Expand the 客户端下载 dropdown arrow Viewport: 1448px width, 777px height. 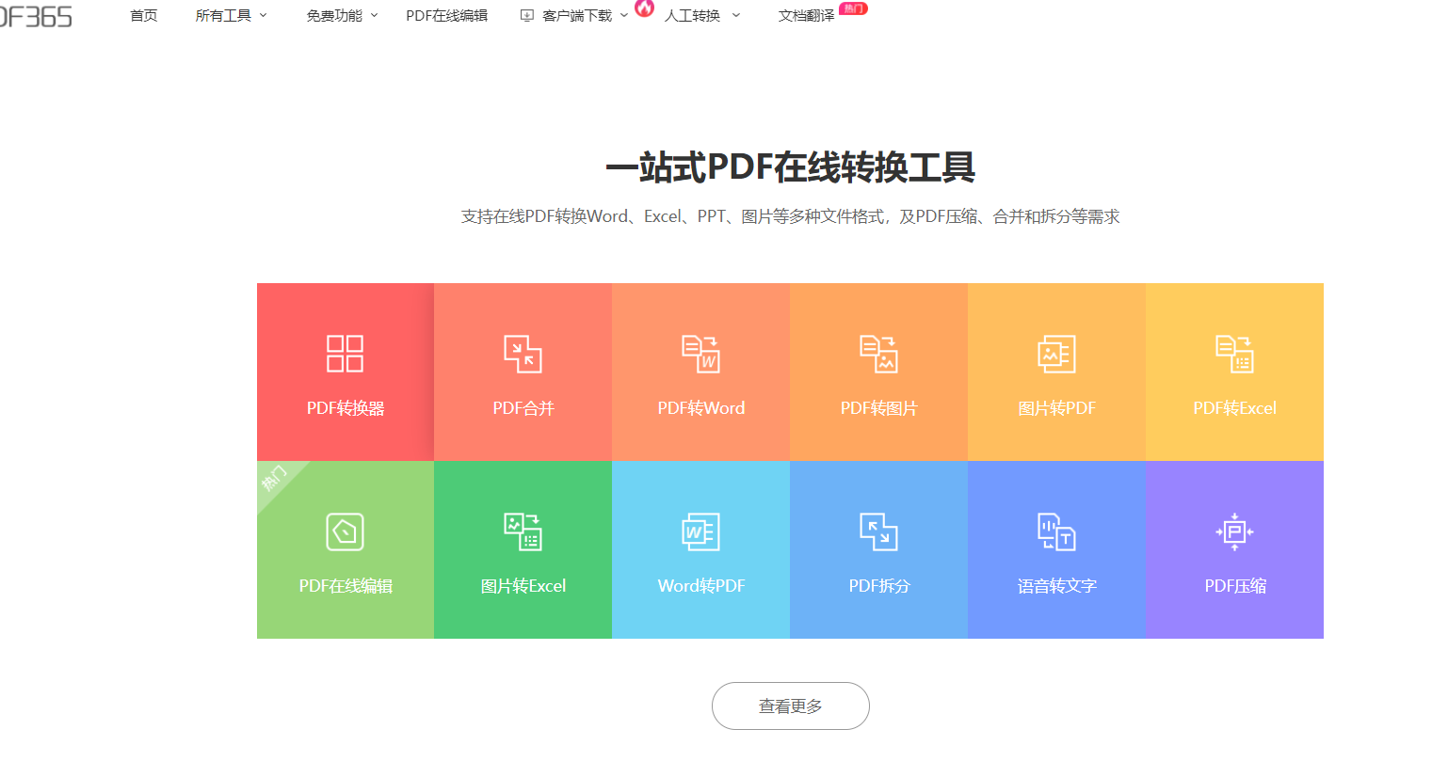[x=623, y=16]
